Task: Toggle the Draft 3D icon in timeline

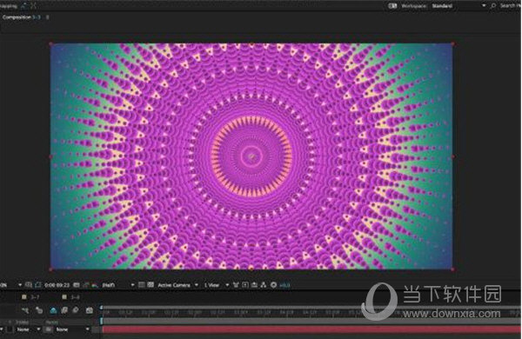Action: tap(39, 310)
